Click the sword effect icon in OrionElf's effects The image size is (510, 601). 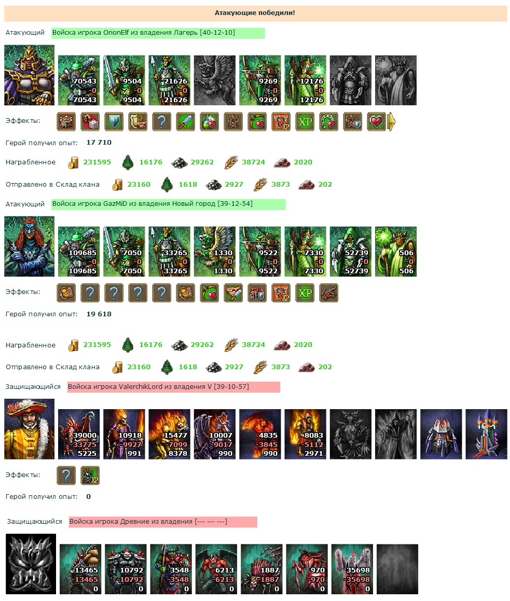click(x=186, y=122)
